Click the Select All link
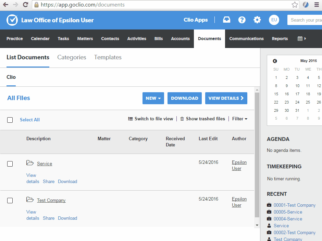Image resolution: width=322 pixels, height=241 pixels. 30,120
